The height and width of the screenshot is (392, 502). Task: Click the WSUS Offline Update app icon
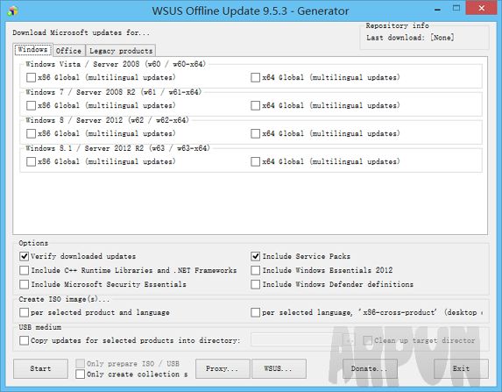[12, 11]
